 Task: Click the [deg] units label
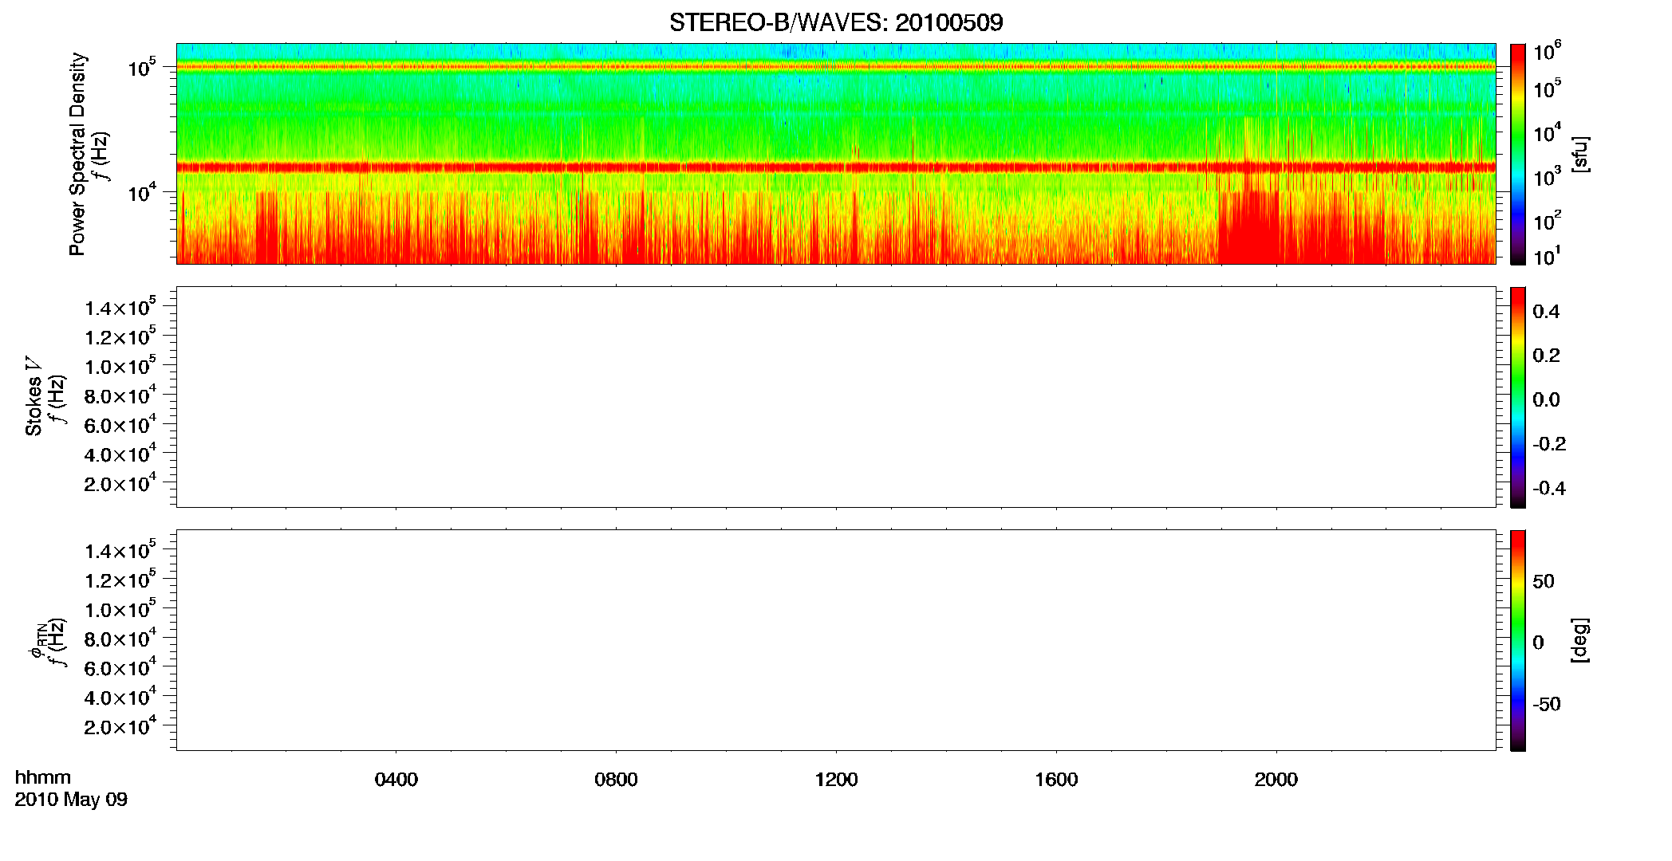tap(1579, 640)
